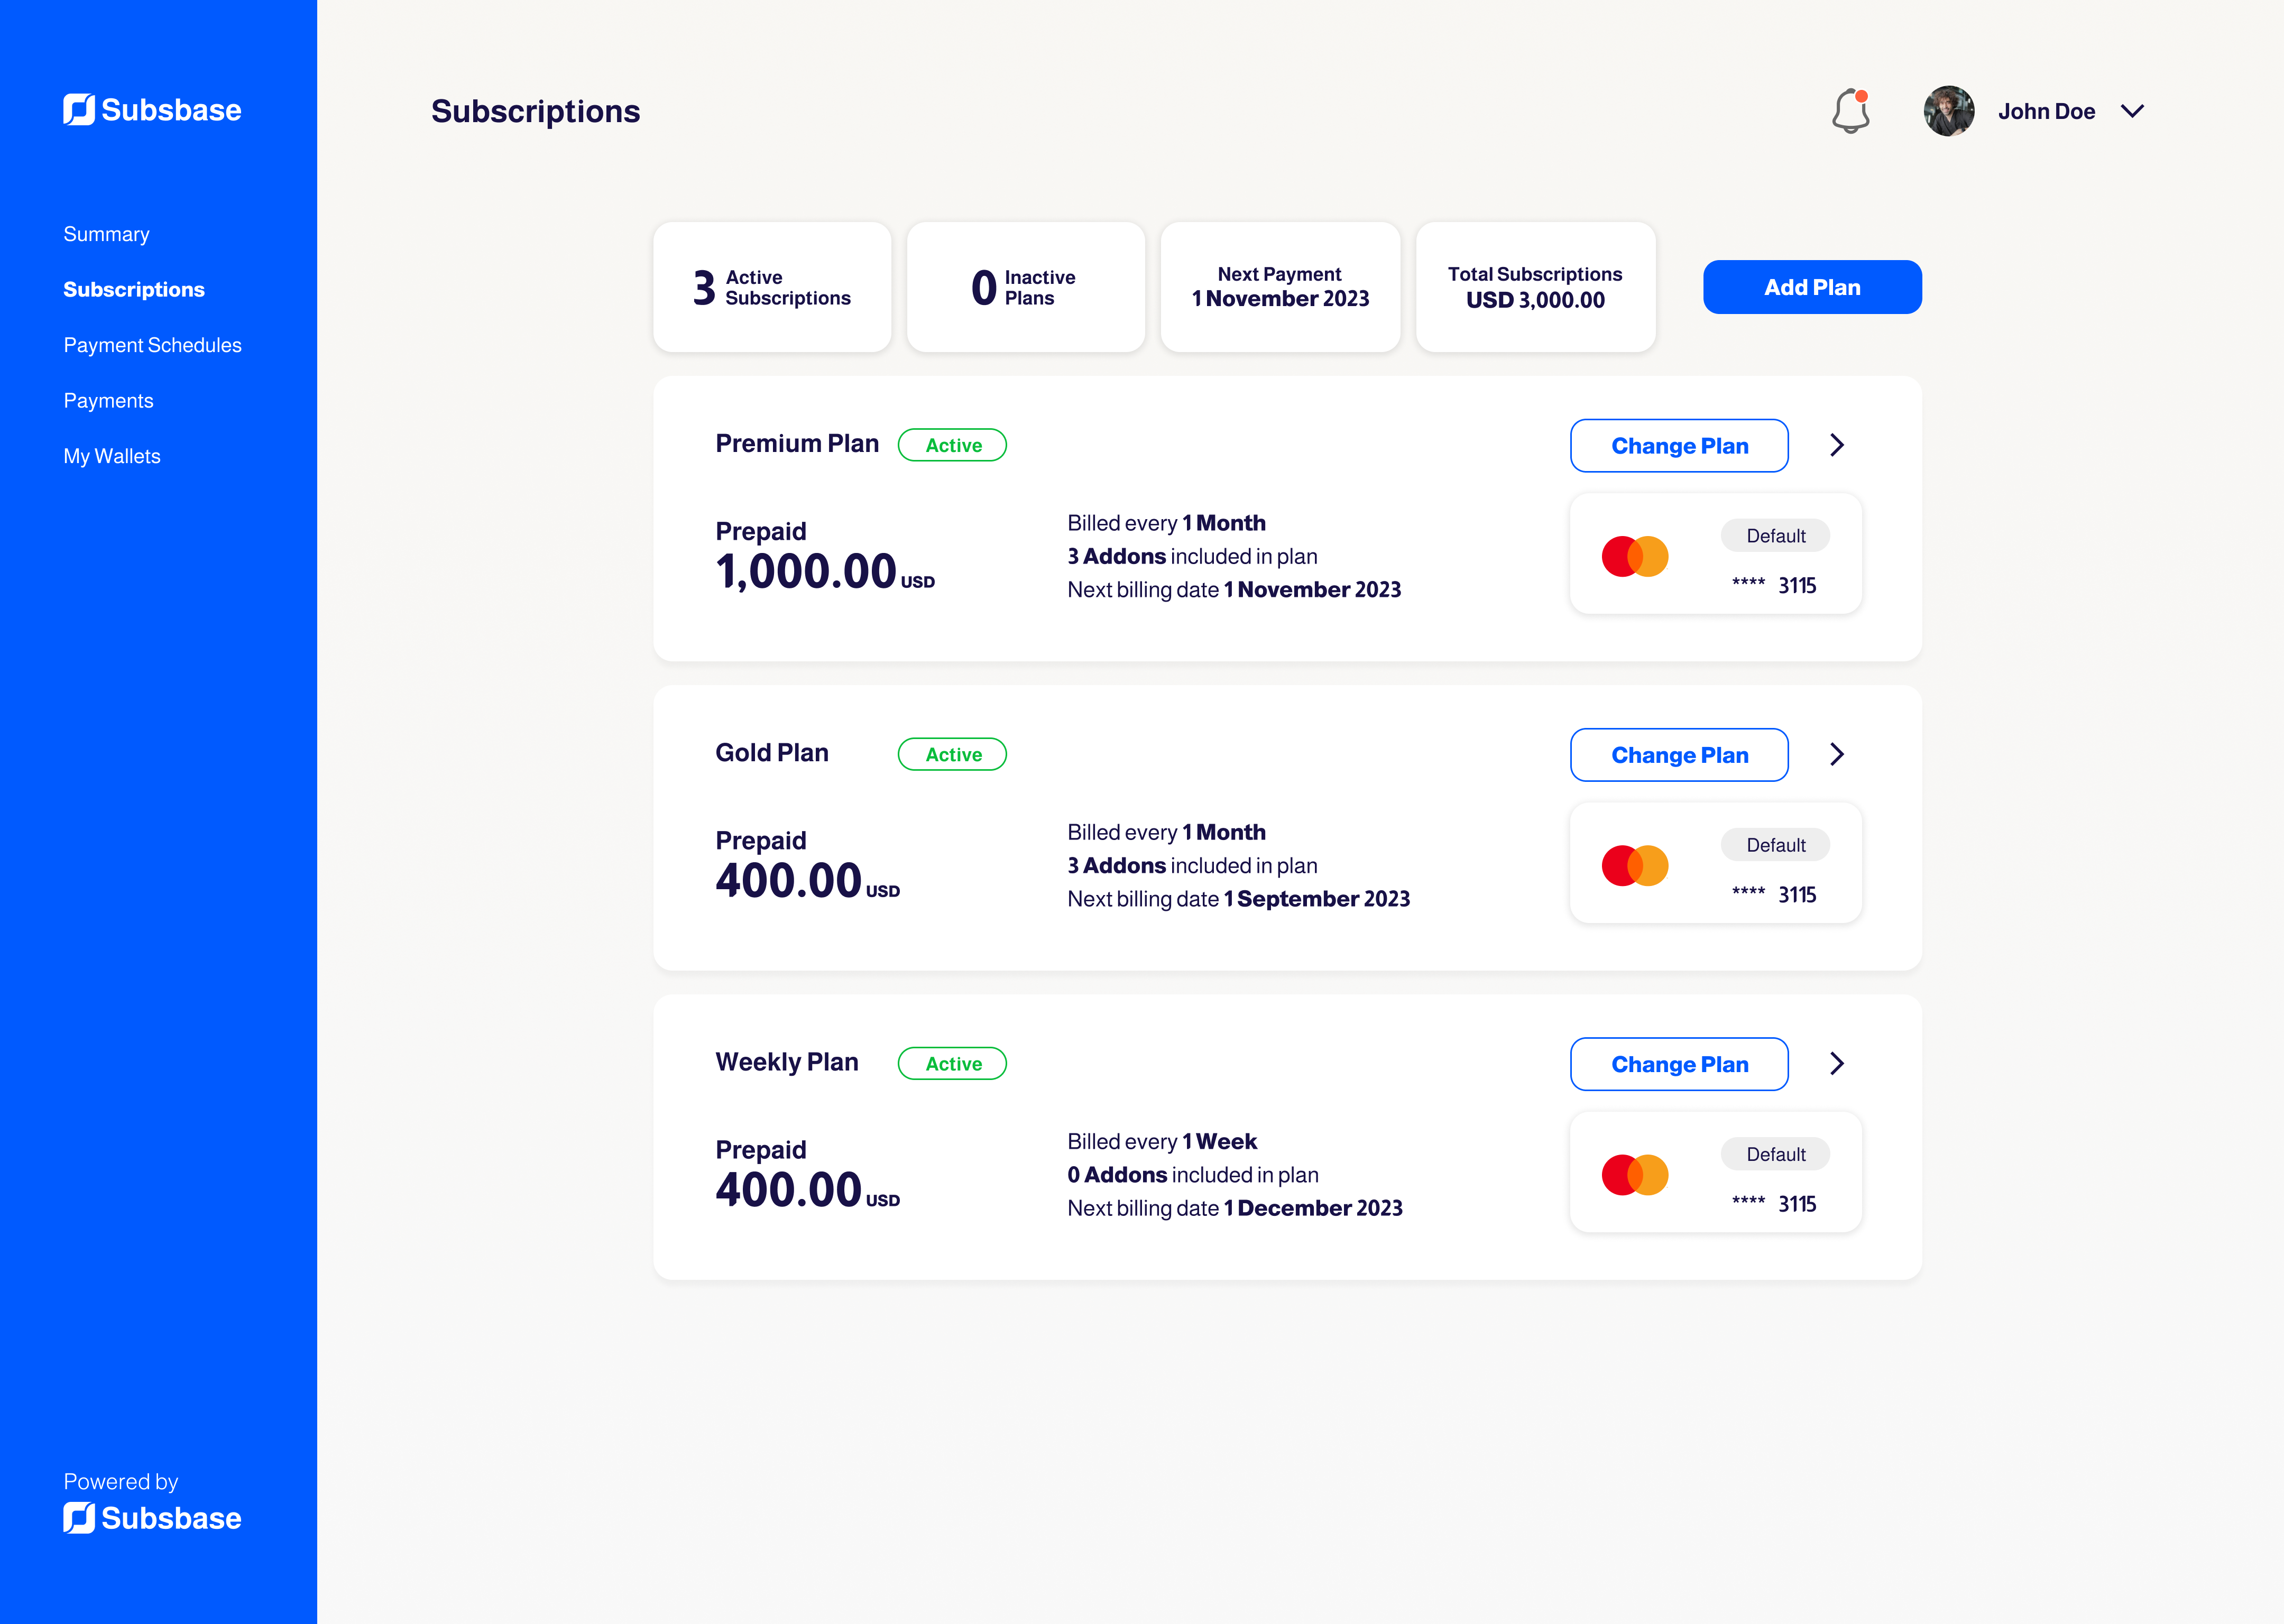Open the notifications bell icon
The width and height of the screenshot is (2284, 1624).
[1851, 111]
